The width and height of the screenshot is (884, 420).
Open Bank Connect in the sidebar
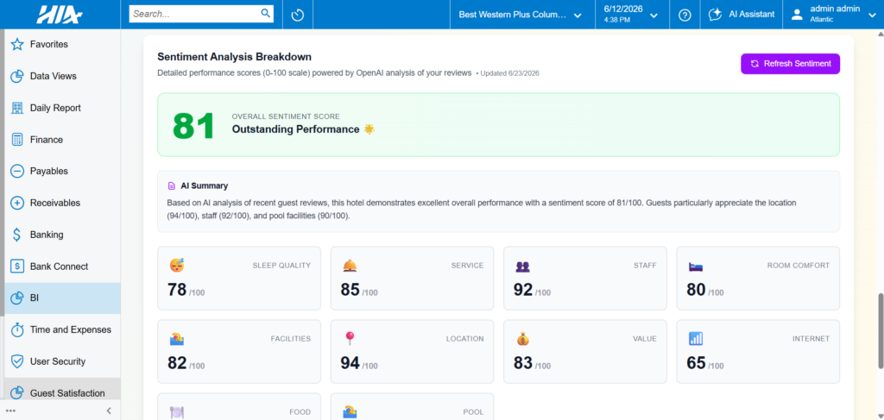62,266
